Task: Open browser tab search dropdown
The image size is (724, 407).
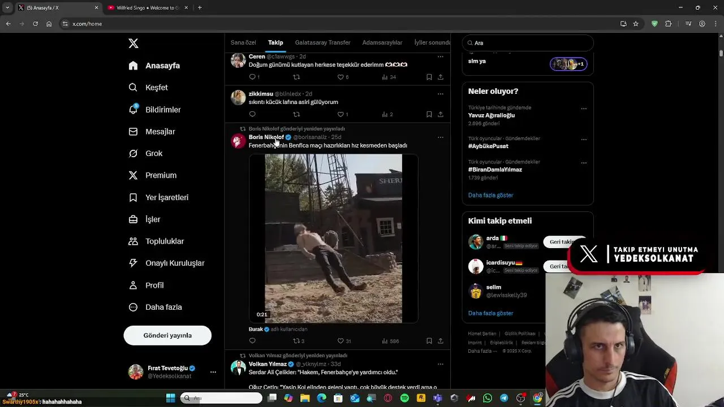Action: click(7, 8)
